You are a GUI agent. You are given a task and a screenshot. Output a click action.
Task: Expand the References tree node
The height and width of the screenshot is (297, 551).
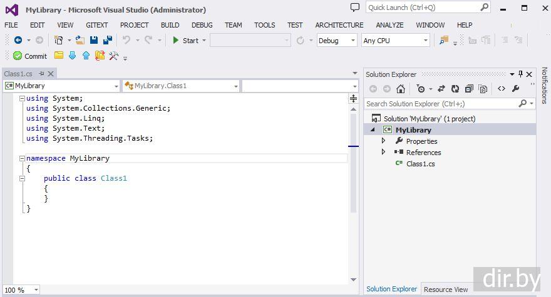(x=383, y=152)
